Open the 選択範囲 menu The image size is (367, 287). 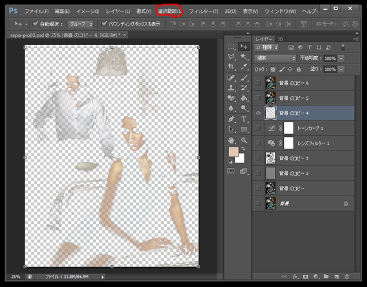pyautogui.click(x=169, y=11)
